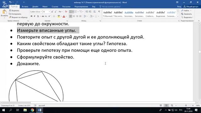Viewport: 201px width, 113px height.
Task: Click the shading paint bucket icon
Action: tap(91, 16)
